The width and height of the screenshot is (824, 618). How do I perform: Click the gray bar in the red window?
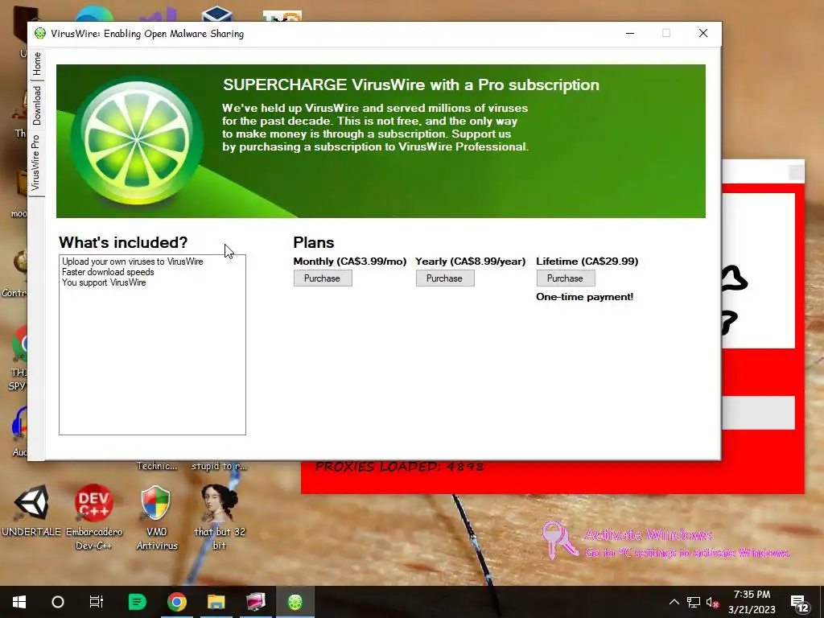pyautogui.click(x=758, y=413)
